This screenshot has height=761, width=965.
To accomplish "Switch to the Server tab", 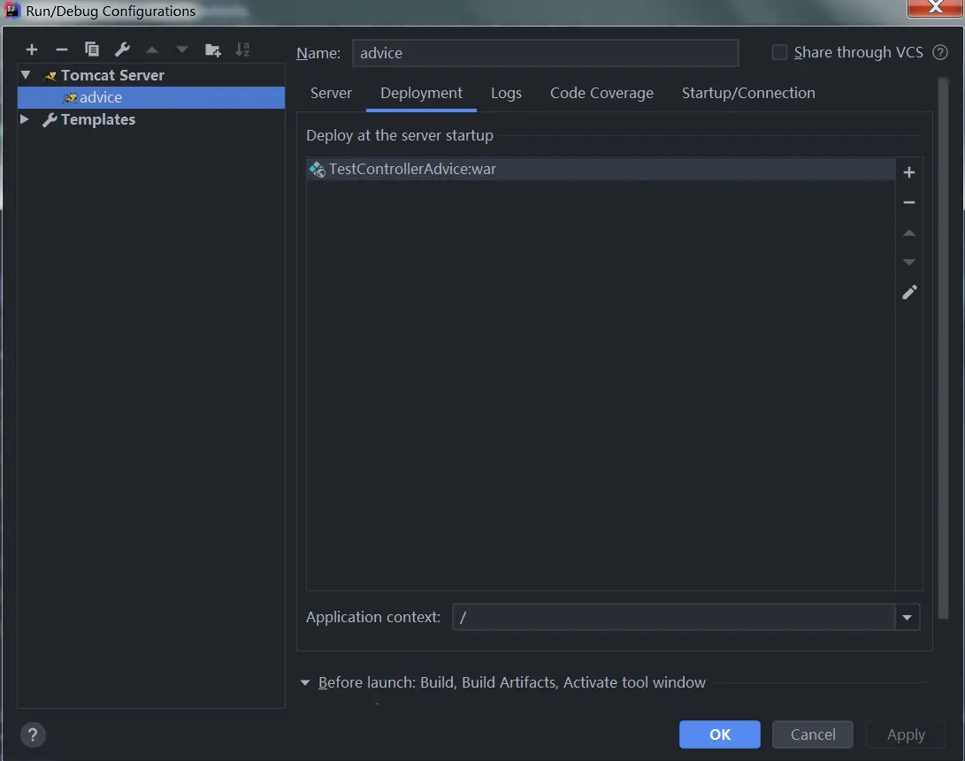I will pyautogui.click(x=331, y=93).
